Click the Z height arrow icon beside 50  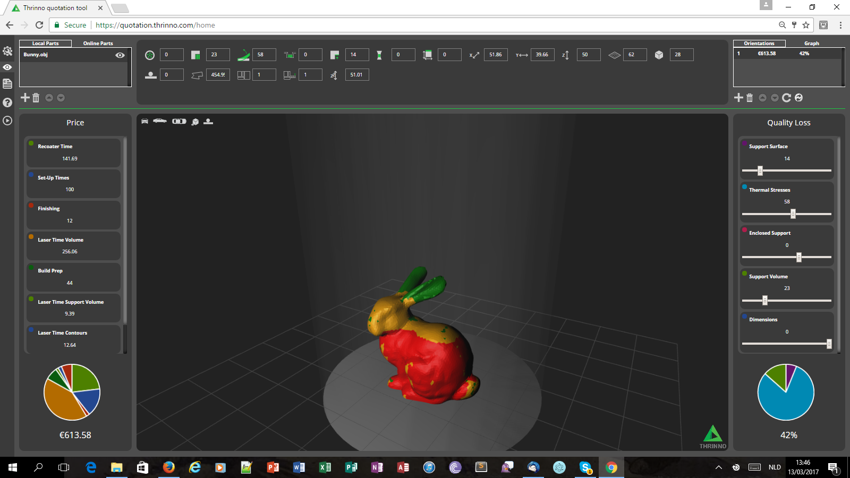click(x=566, y=55)
